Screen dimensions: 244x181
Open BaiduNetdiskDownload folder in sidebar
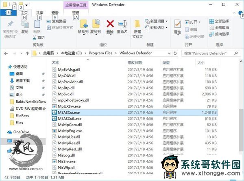point(28,102)
